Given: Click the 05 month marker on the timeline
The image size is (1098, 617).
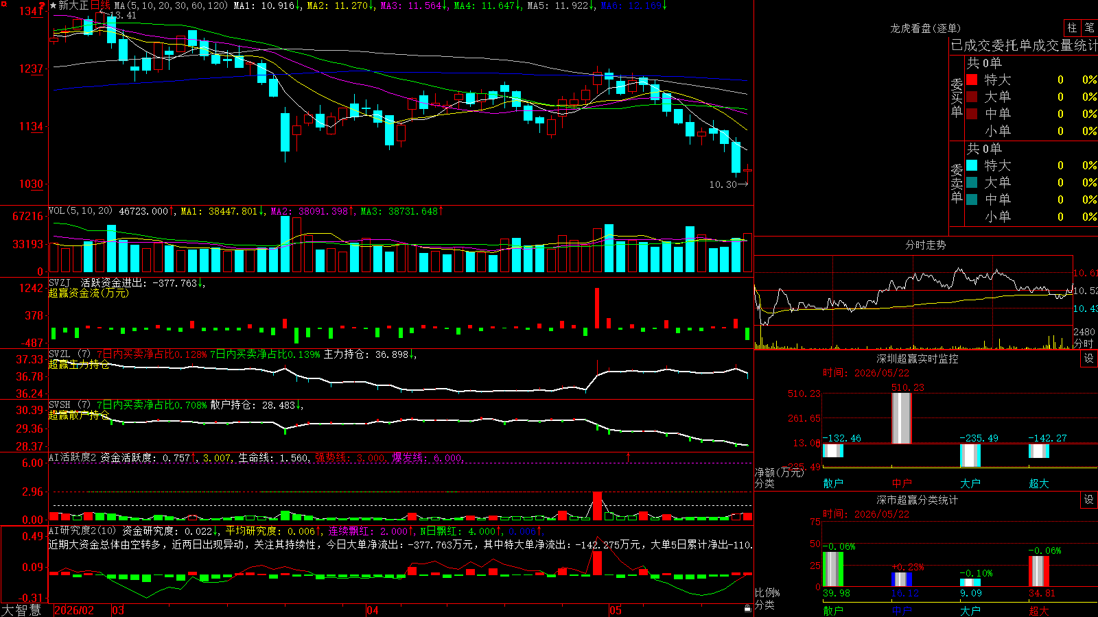Looking at the screenshot, I should click(616, 610).
